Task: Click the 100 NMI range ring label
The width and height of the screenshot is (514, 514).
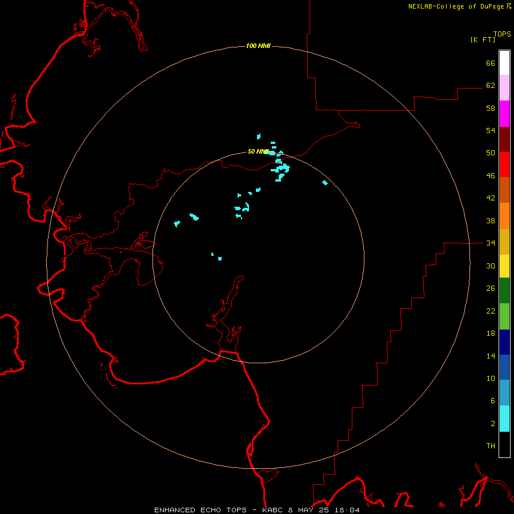Action: [x=258, y=46]
